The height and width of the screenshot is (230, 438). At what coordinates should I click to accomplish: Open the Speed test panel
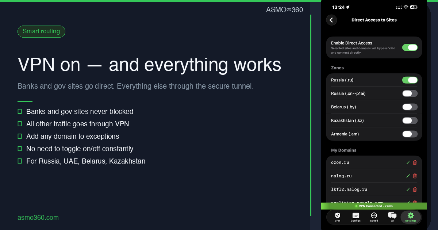coord(374,216)
